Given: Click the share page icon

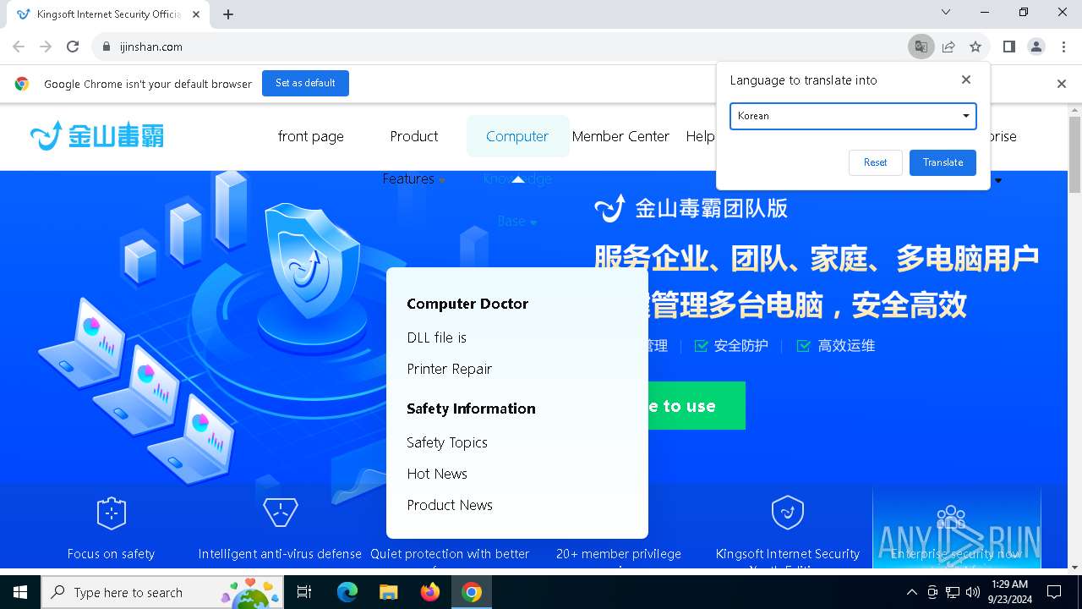Looking at the screenshot, I should click(x=948, y=47).
